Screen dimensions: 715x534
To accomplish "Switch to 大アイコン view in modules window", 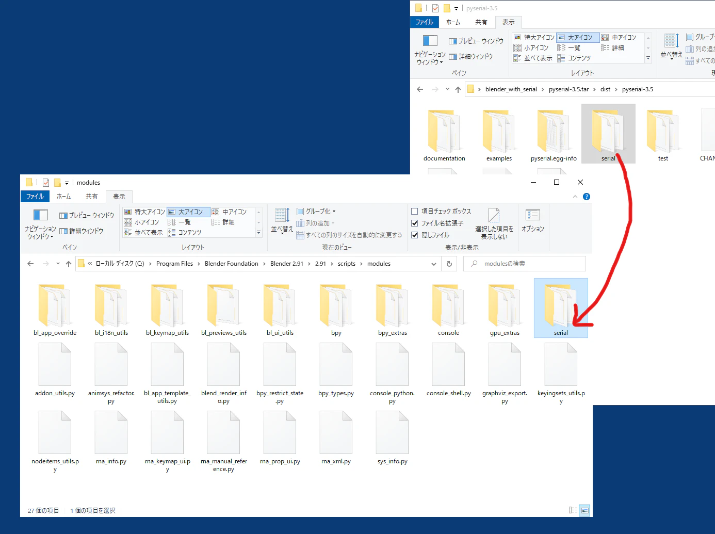I will (x=188, y=211).
